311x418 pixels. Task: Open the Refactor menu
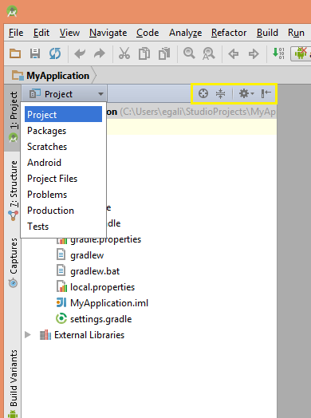[x=229, y=33]
